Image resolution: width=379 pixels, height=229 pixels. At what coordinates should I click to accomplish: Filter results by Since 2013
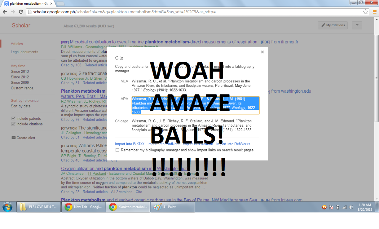(20, 71)
